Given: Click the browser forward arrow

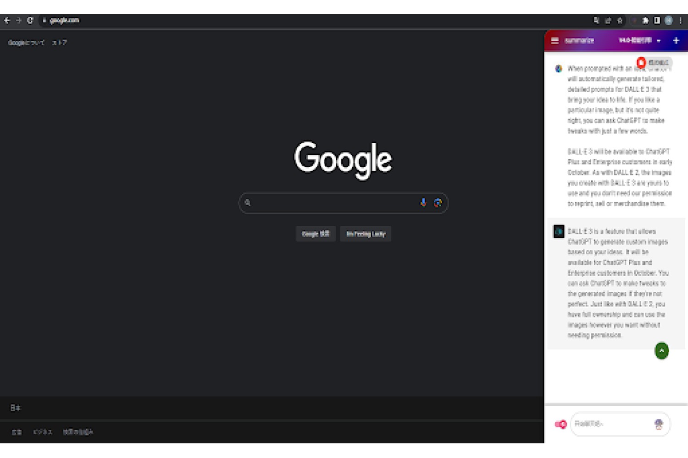Looking at the screenshot, I should [19, 20].
